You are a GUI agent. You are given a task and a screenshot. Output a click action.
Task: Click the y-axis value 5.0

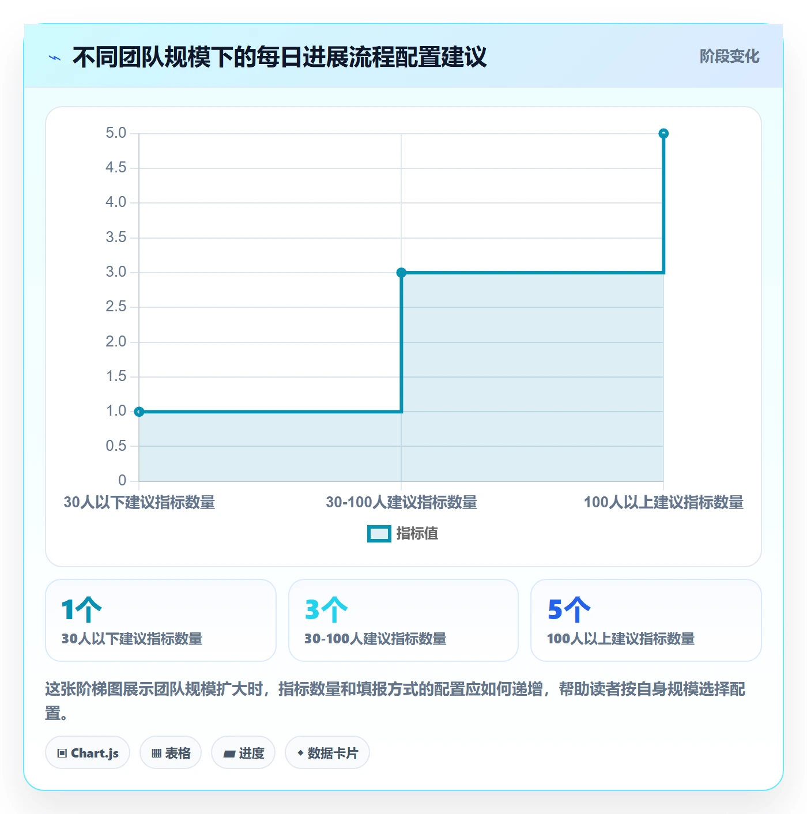coord(116,133)
